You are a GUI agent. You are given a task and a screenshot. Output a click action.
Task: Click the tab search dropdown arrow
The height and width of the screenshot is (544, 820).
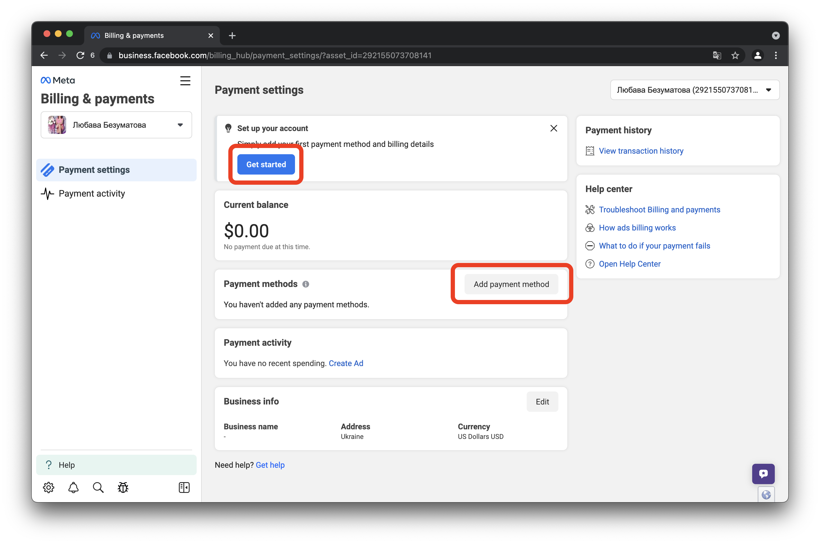pos(776,35)
